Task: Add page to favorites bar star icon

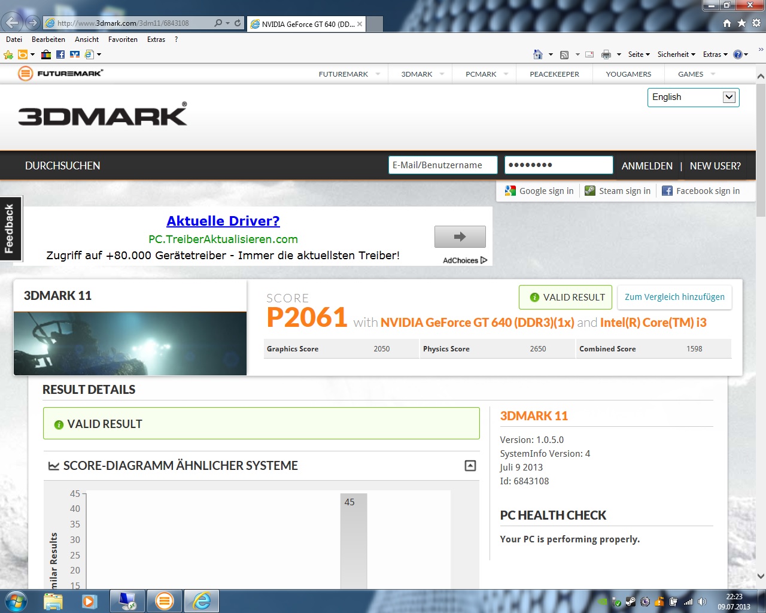Action: tap(8, 54)
